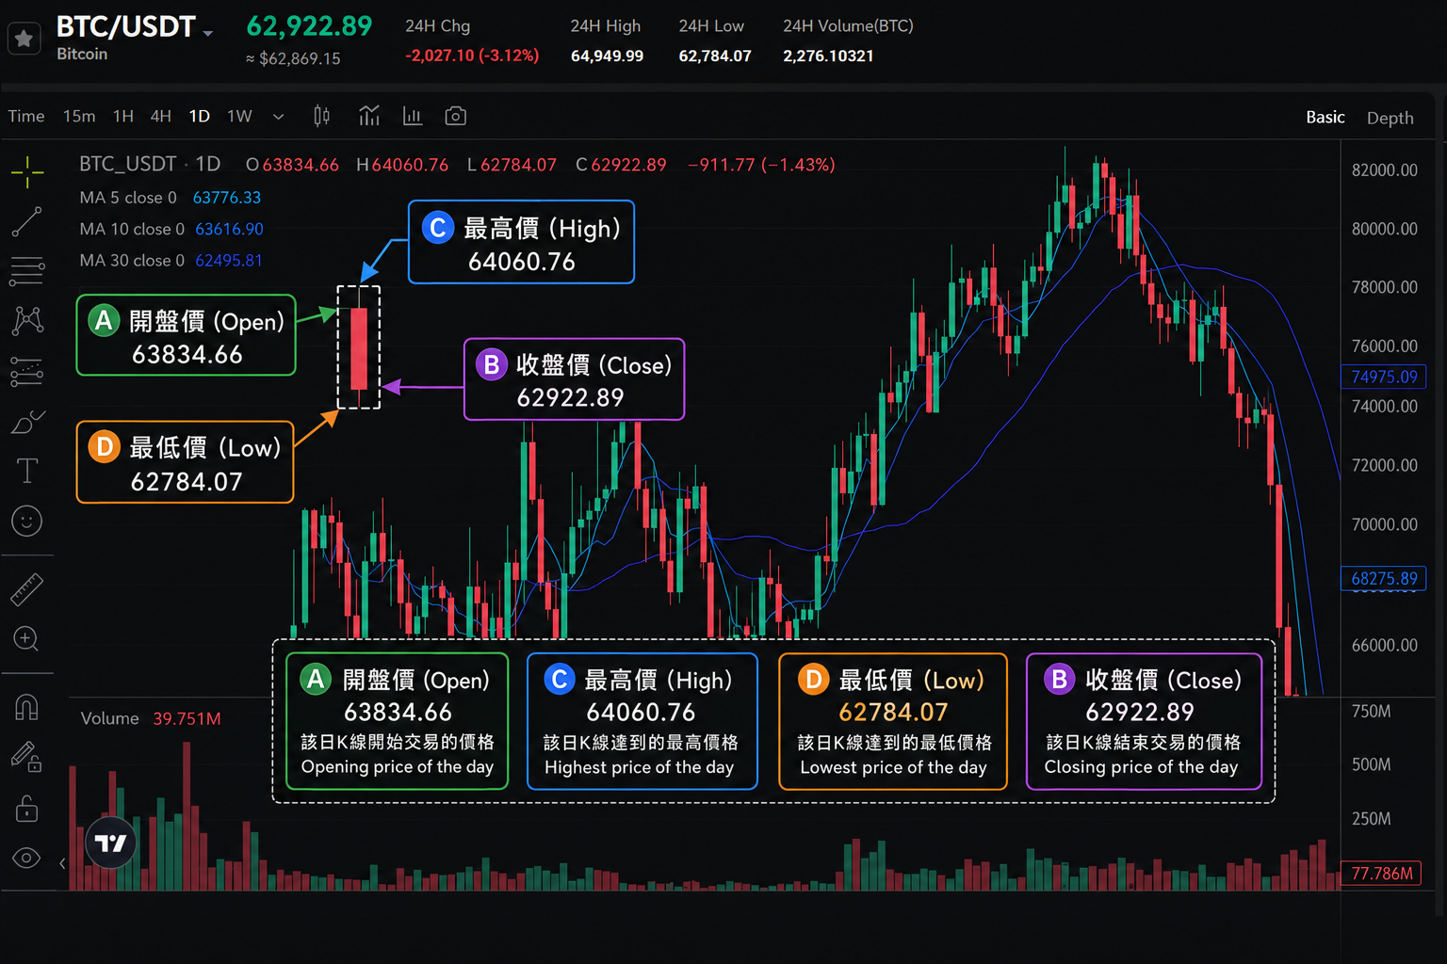Select the 1D timeframe
The height and width of the screenshot is (964, 1447).
pyautogui.click(x=200, y=116)
